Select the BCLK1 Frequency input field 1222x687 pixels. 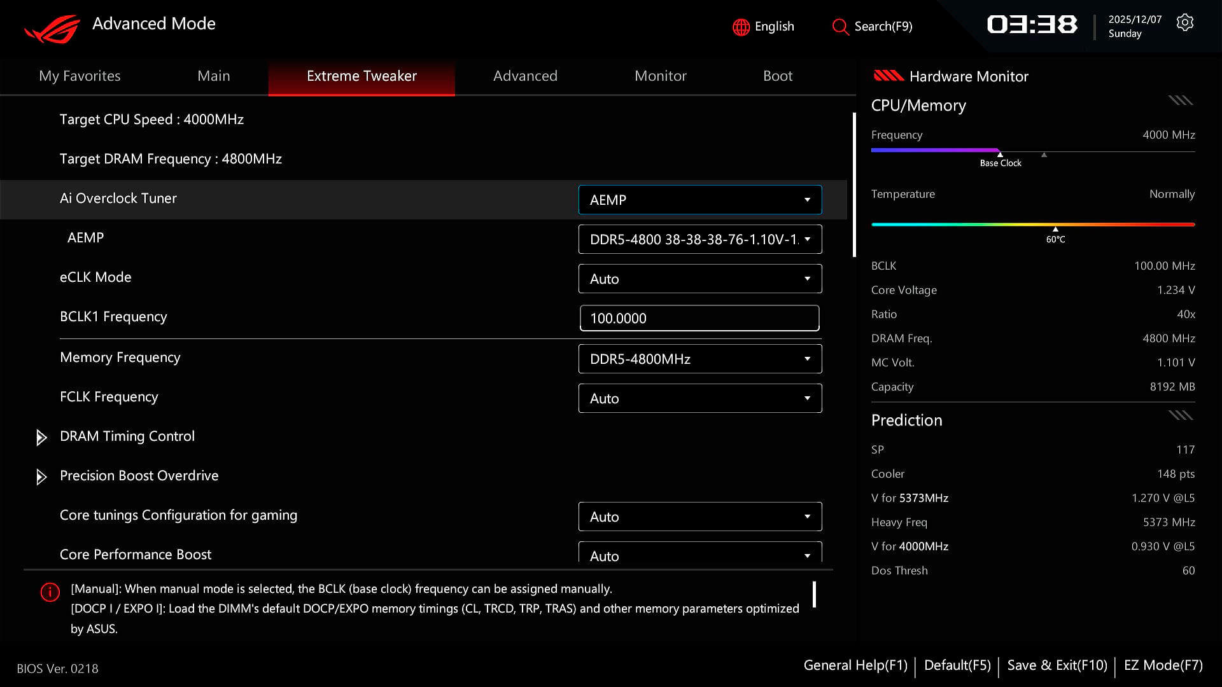[699, 318]
